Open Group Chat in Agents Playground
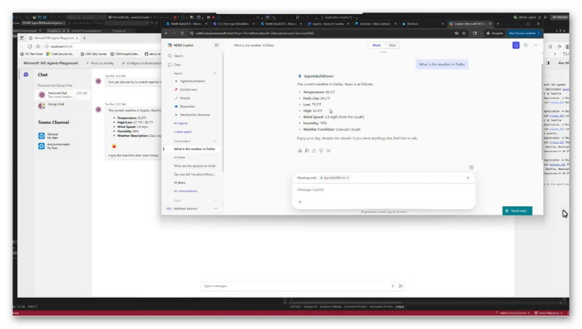 tap(63, 106)
